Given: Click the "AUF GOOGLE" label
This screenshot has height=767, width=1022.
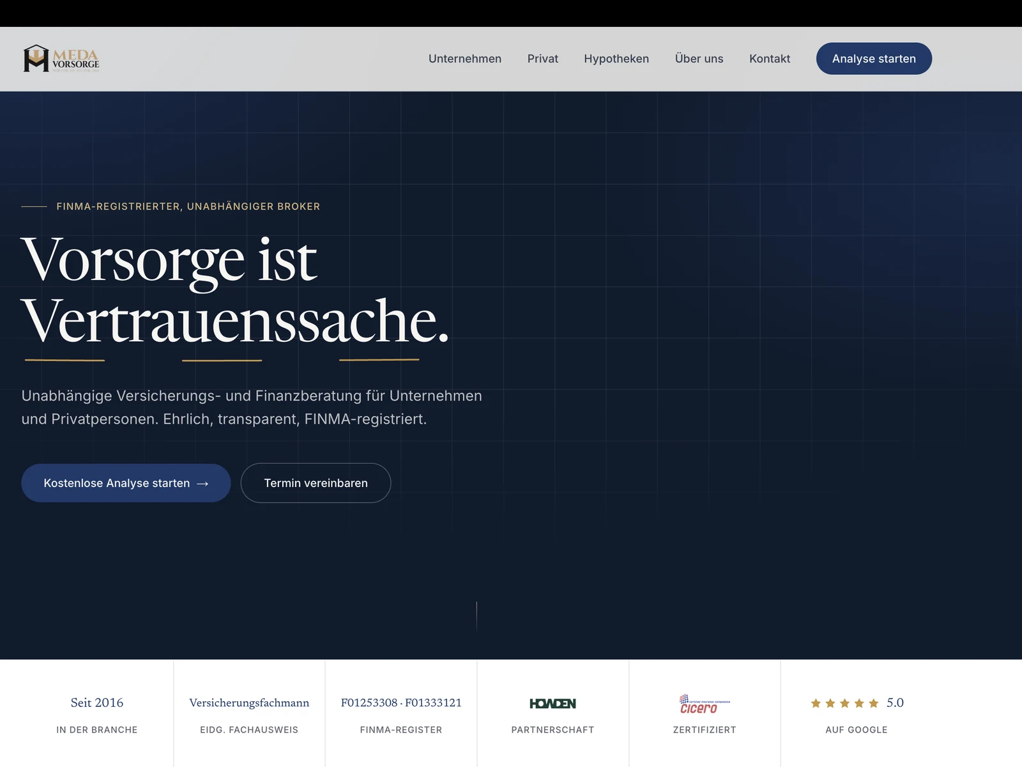Looking at the screenshot, I should tap(857, 730).
